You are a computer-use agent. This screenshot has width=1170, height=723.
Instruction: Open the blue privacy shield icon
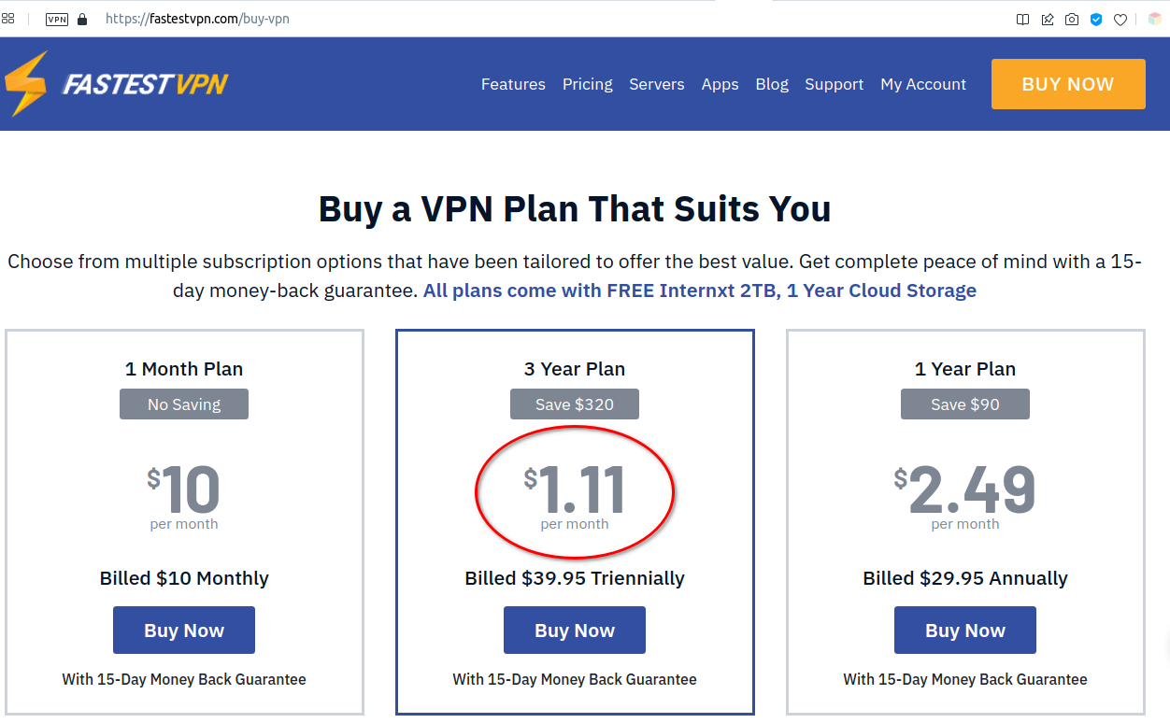[x=1096, y=19]
